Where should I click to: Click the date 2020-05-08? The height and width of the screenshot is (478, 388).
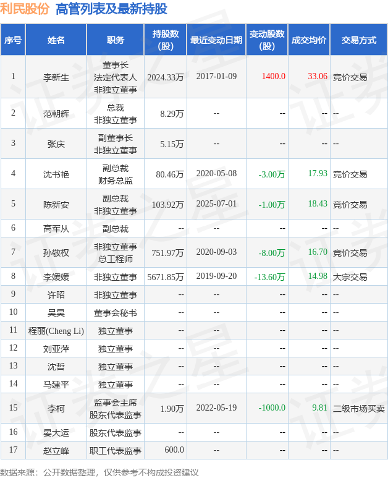point(216,174)
